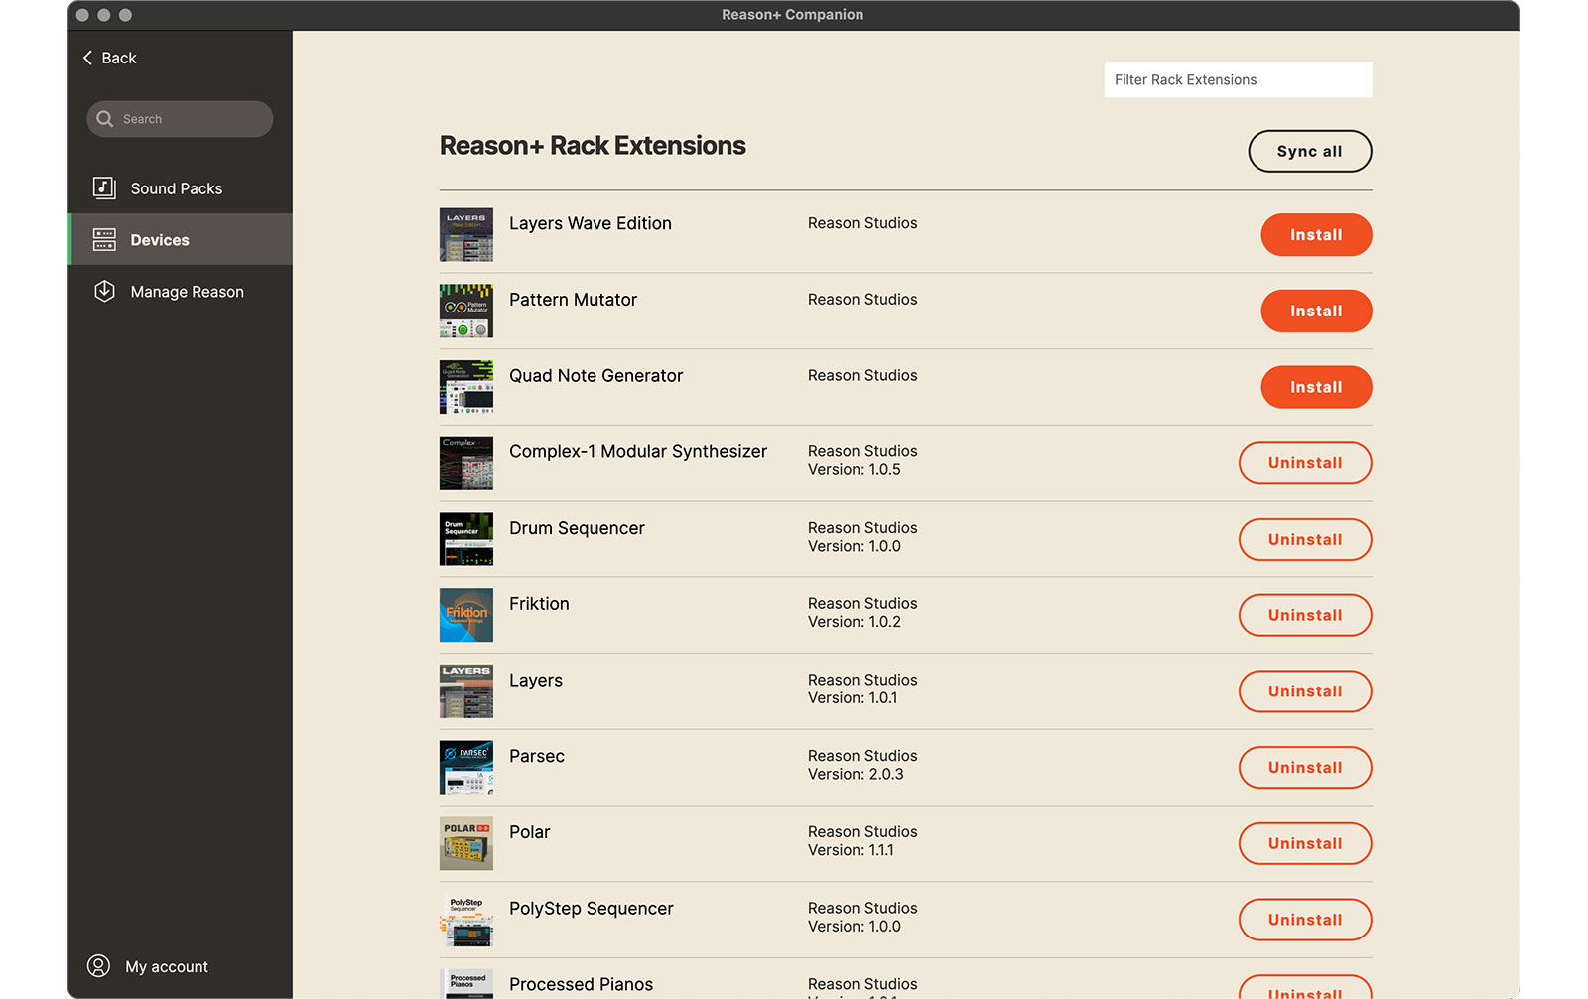Click the Manage Reason download icon
1588x999 pixels.
coord(104,291)
